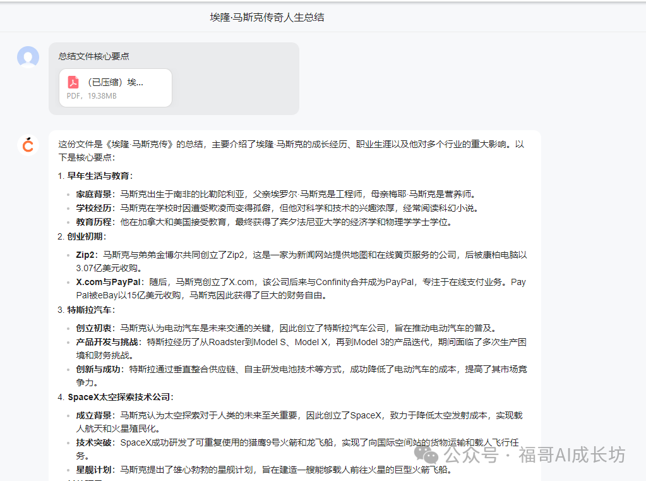Click the bullet label 成立背景
The width and height of the screenshot is (646, 481).
point(94,415)
